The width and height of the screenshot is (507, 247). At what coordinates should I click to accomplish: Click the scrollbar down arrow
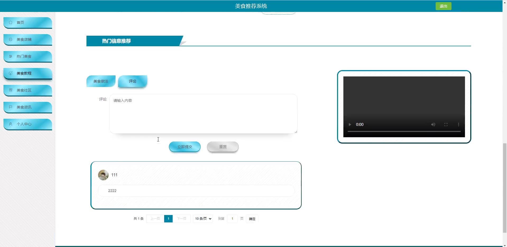click(x=505, y=245)
